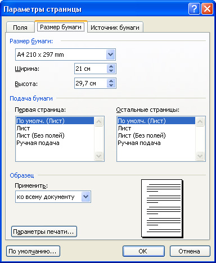Select По умолч. (Лист) in Остальные страницы list
The width and height of the screenshot is (216, 263).
tap(156, 121)
